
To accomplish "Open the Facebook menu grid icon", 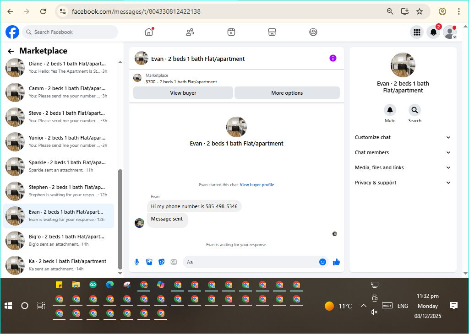I will (x=417, y=32).
